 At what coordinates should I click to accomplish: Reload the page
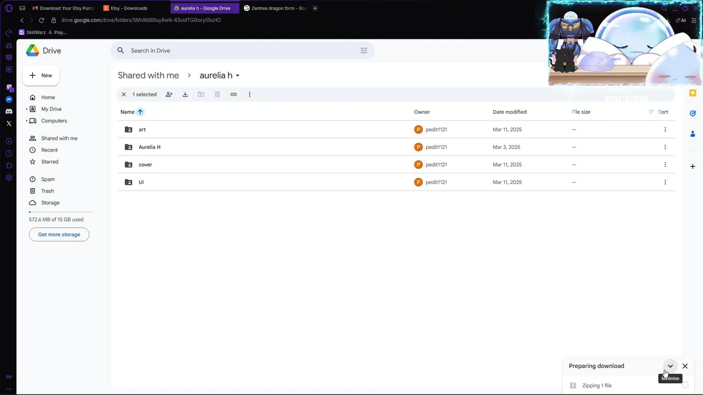click(41, 20)
